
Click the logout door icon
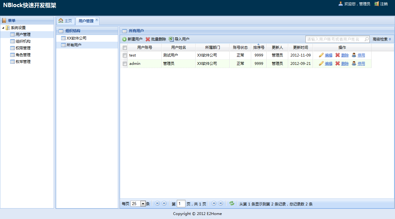pyautogui.click(x=376, y=4)
